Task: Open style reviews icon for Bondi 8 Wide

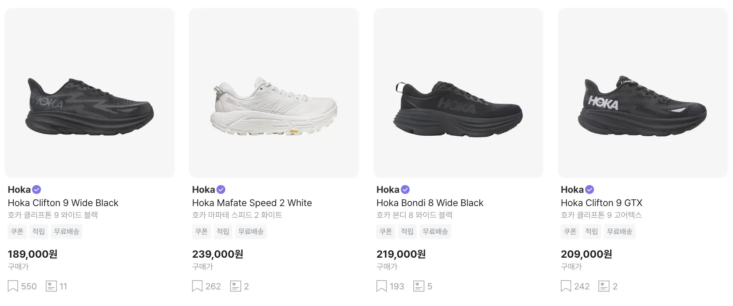Action: coord(419,286)
